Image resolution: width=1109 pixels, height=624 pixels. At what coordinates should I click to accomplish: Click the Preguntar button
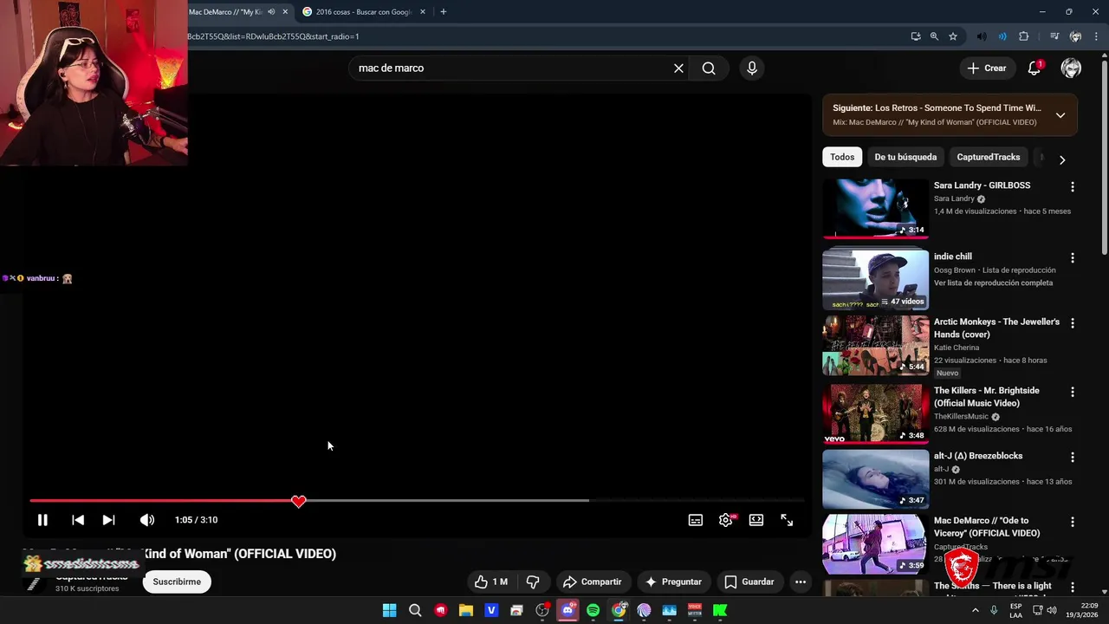(x=673, y=582)
